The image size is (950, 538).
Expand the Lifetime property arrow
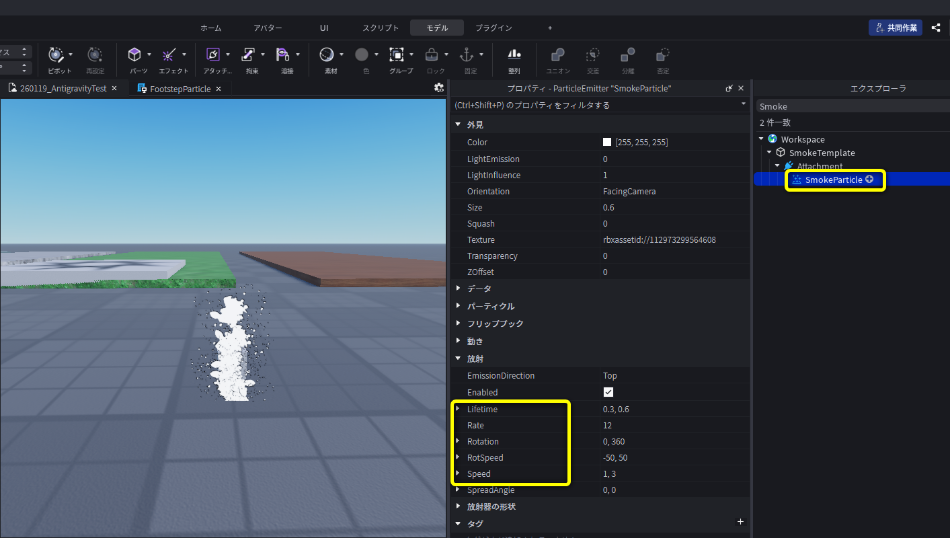click(459, 408)
